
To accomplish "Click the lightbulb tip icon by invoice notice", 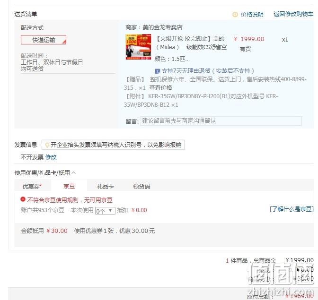I will click(x=47, y=145).
